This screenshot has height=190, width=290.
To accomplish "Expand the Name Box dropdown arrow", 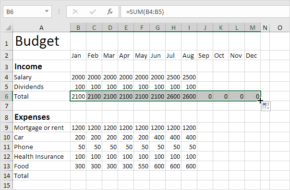I will [47, 12].
